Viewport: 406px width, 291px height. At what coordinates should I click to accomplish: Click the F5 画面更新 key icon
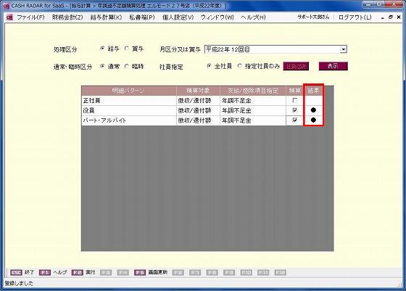140,273
